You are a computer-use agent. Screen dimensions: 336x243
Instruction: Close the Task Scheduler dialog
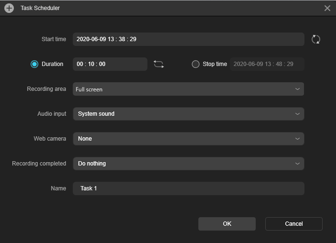pyautogui.click(x=327, y=8)
